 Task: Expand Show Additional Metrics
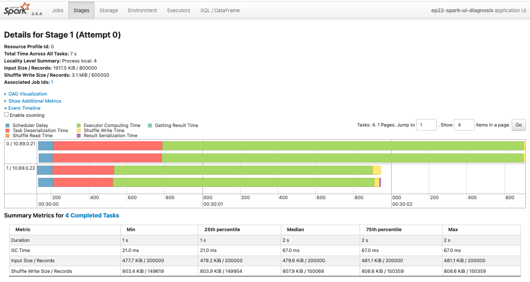35,101
